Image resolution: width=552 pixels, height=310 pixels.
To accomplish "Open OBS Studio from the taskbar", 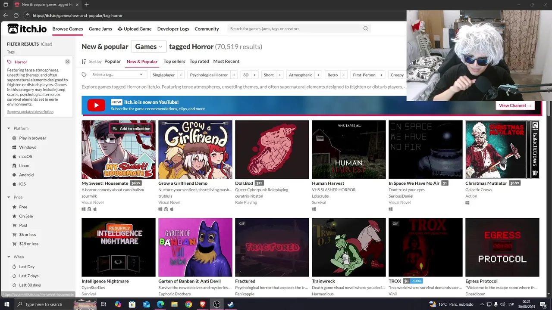I will tap(216, 304).
